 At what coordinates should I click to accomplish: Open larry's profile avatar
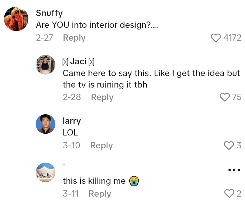46,124
